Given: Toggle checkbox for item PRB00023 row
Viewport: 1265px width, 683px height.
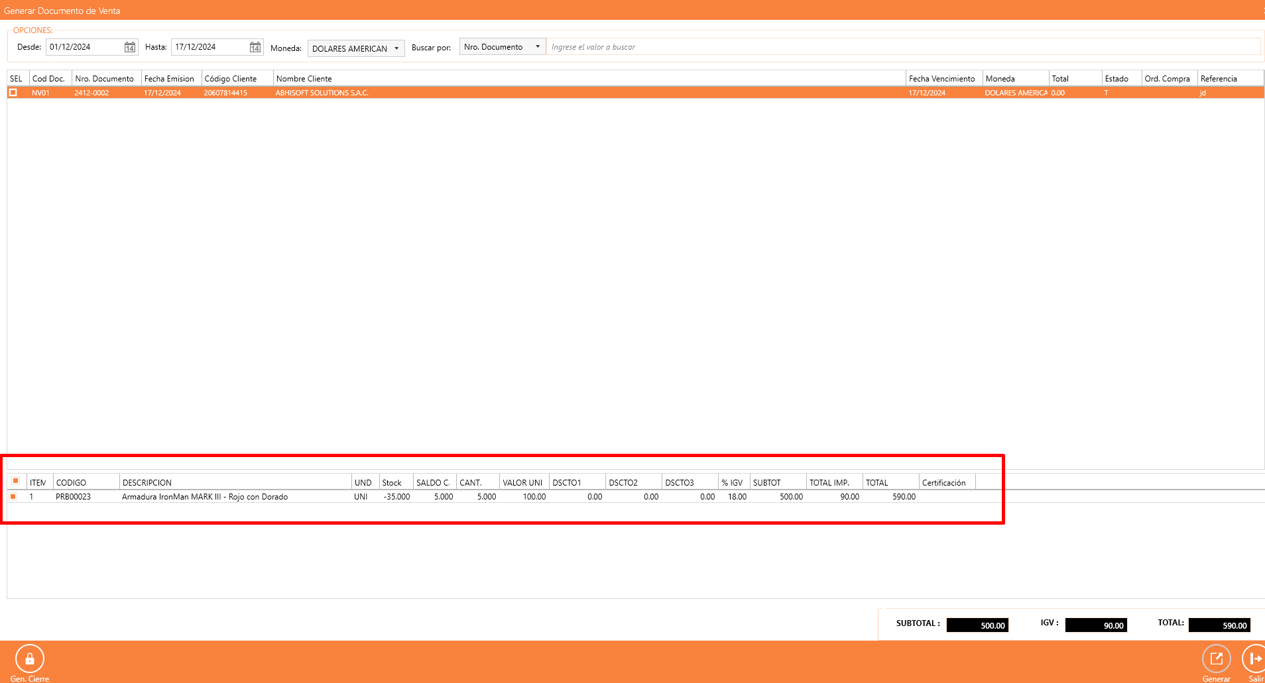Looking at the screenshot, I should 13,496.
